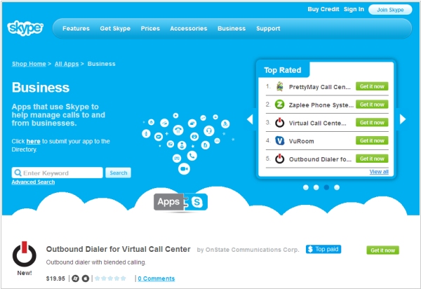Click the magnifier icon in the keyword field
This screenshot has height=289, width=421.
click(x=18, y=173)
